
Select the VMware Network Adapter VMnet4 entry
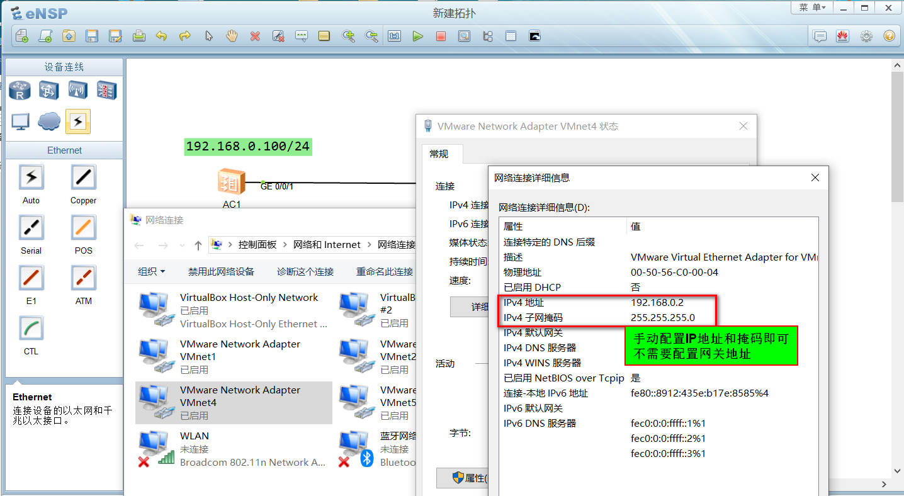coord(233,402)
